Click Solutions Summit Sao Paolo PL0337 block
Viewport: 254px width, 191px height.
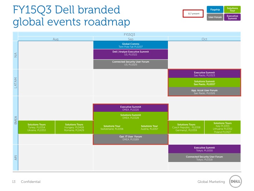coord(204,83)
